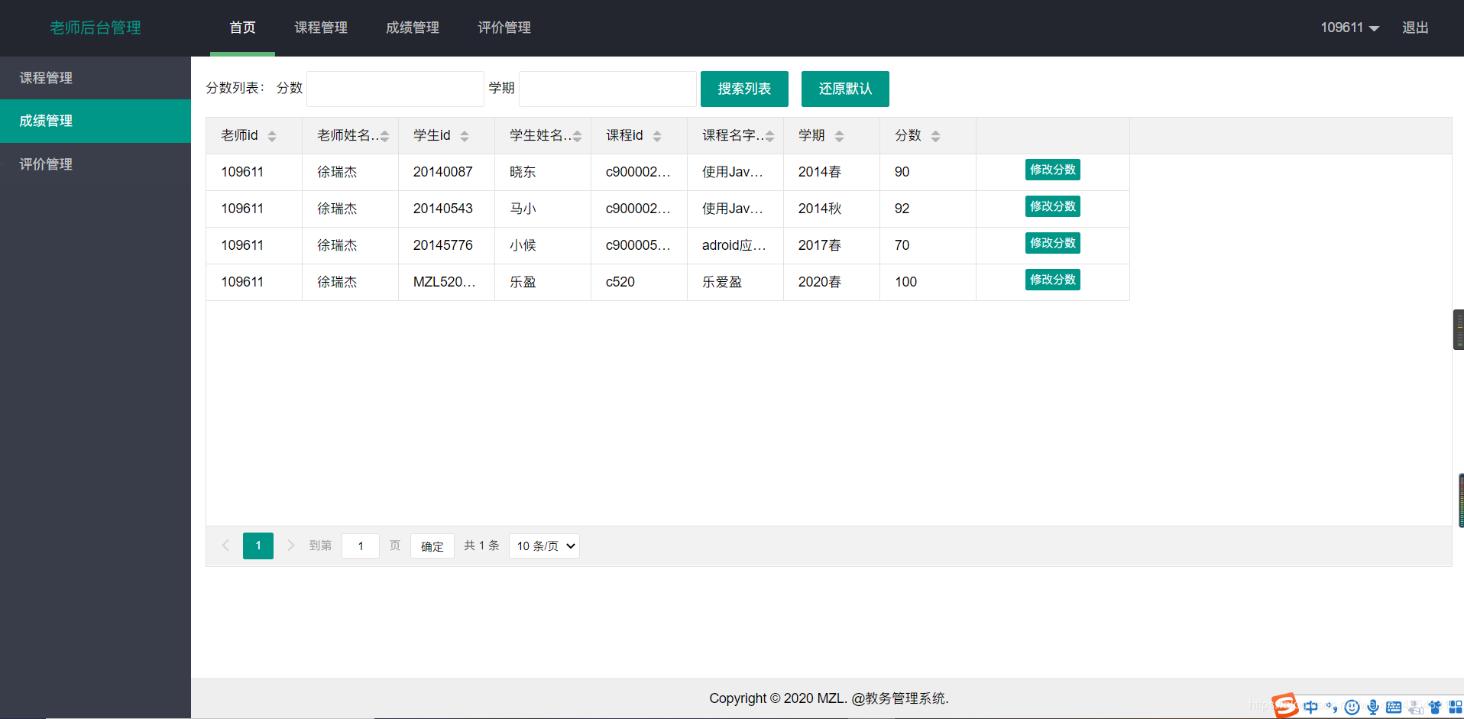The height and width of the screenshot is (719, 1464).
Task: Click 共 1 条 total count text
Action: pos(481,546)
